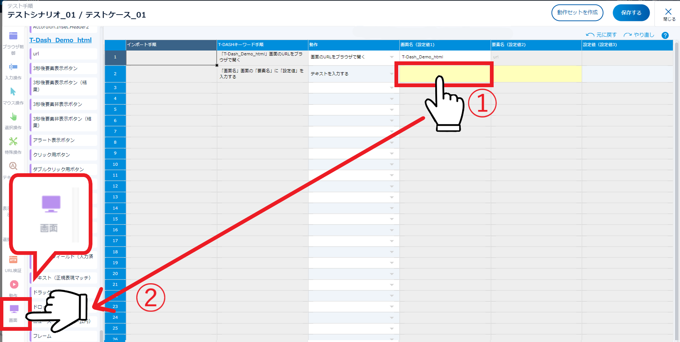The height and width of the screenshot is (342, 680).
Task: Click the blue help question mark icon
Action: pyautogui.click(x=665, y=36)
